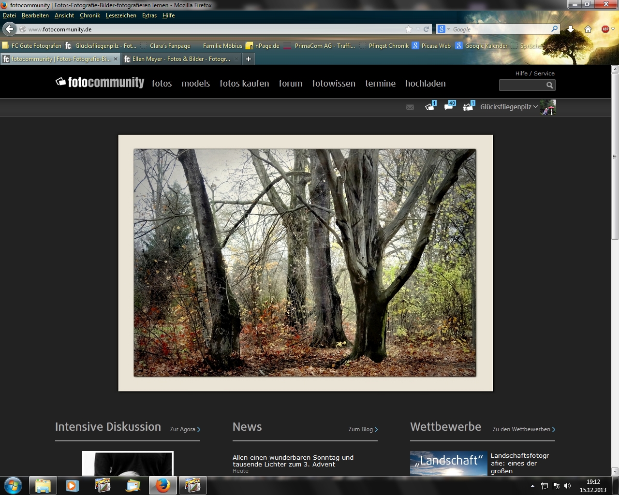Open the featured forest photo

point(305,262)
